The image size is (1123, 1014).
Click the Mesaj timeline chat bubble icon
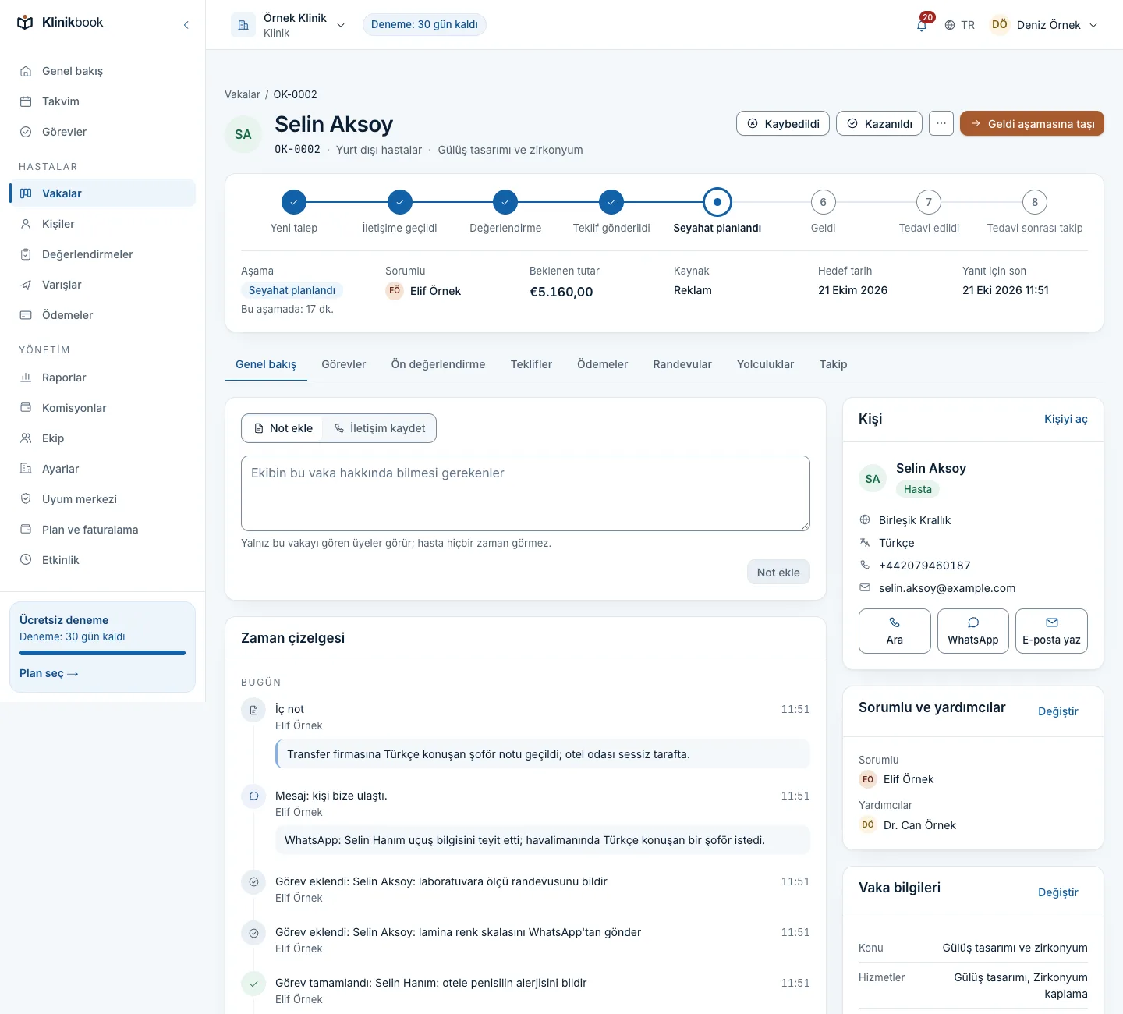point(253,796)
